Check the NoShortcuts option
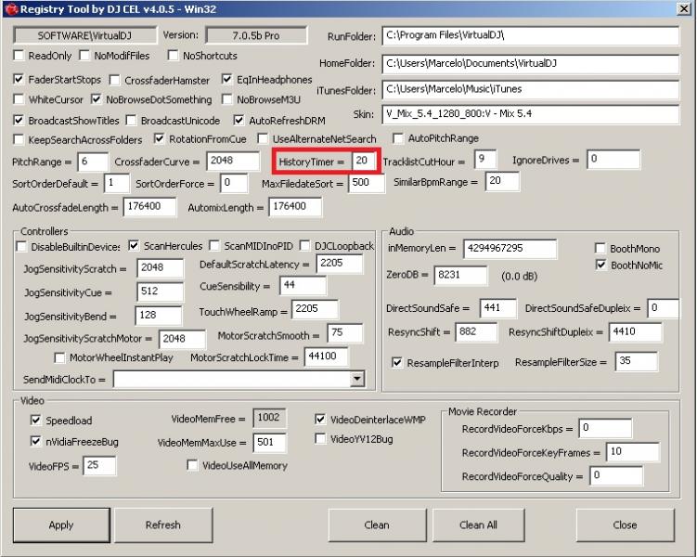The width and height of the screenshot is (697, 557). point(173,55)
